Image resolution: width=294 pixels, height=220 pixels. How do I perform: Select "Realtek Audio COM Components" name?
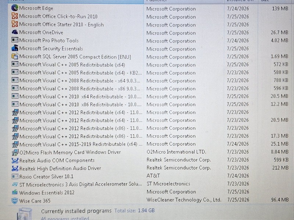tap(57, 160)
